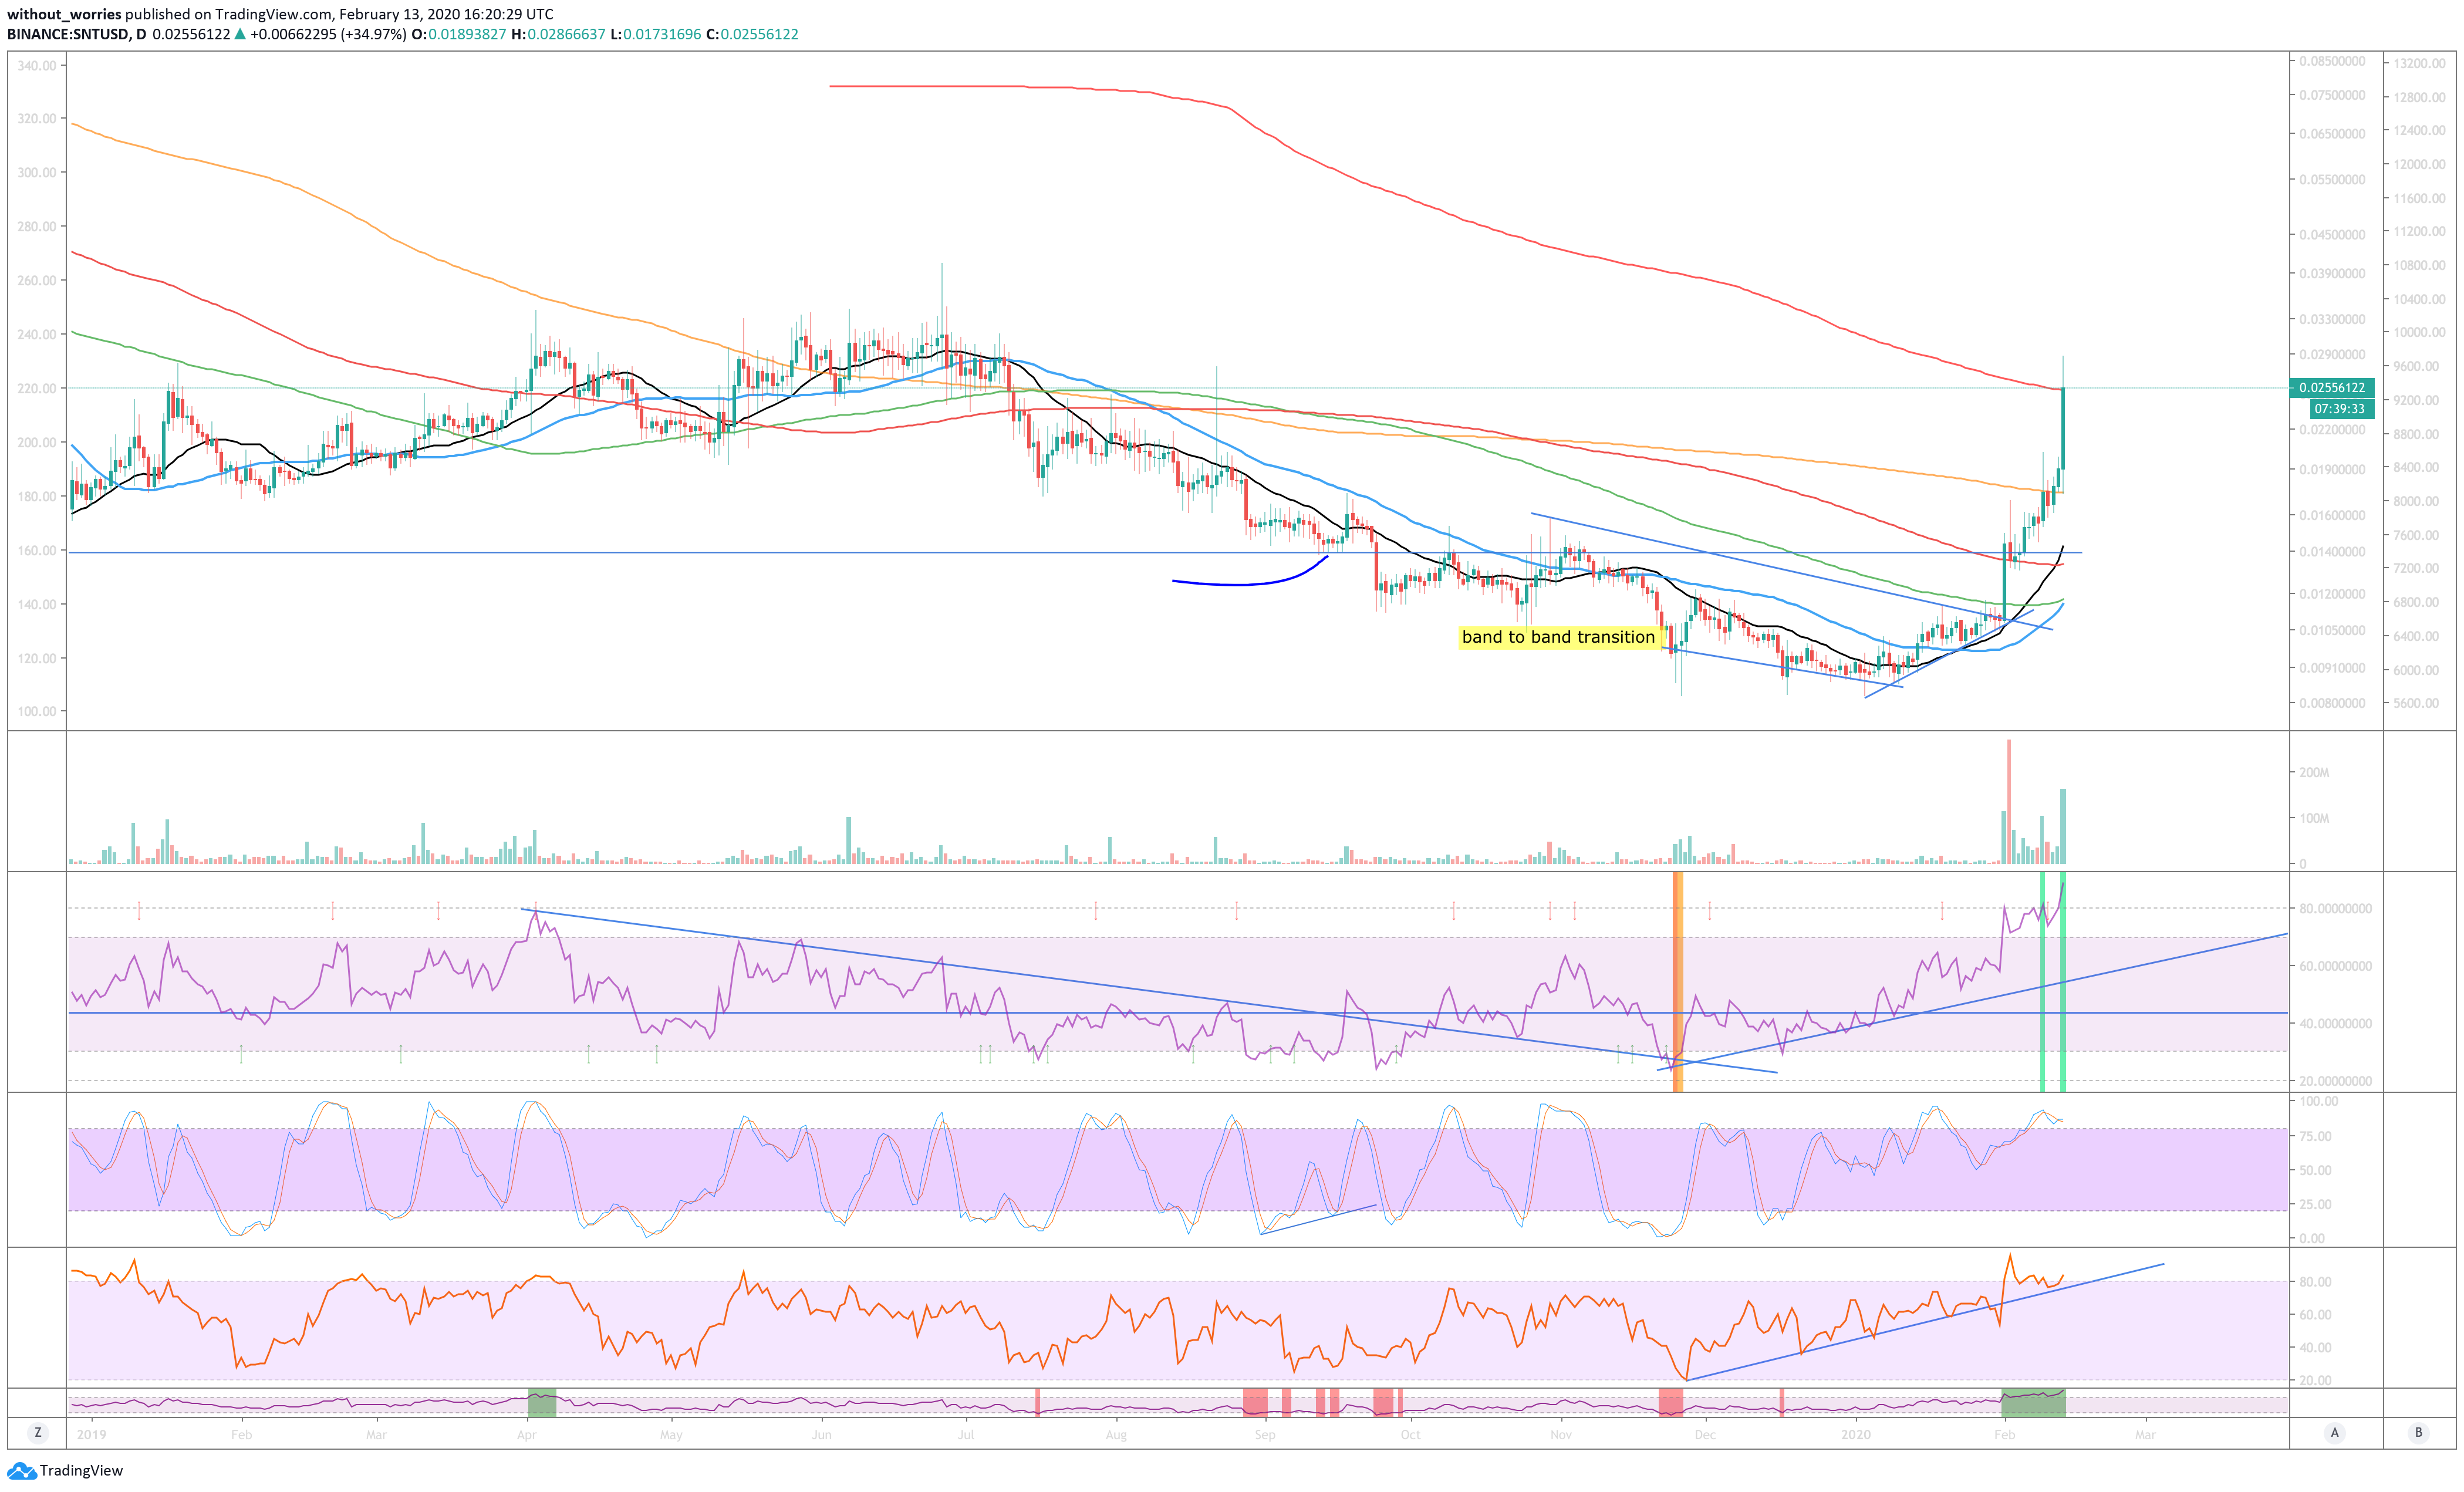Click the close value C:0.02556122

[752, 34]
